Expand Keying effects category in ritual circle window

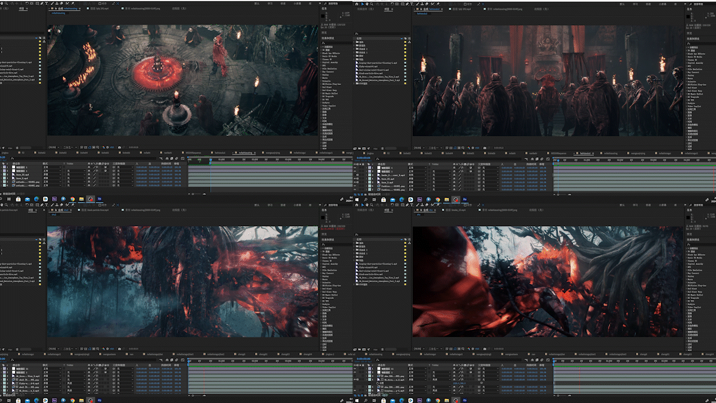(321, 75)
